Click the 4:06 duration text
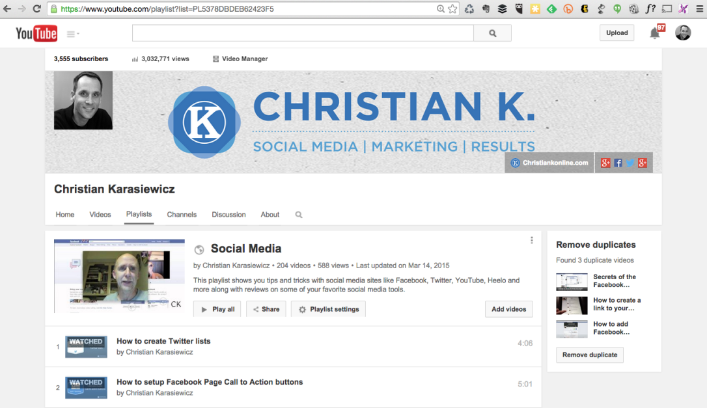707x408 pixels. [525, 343]
